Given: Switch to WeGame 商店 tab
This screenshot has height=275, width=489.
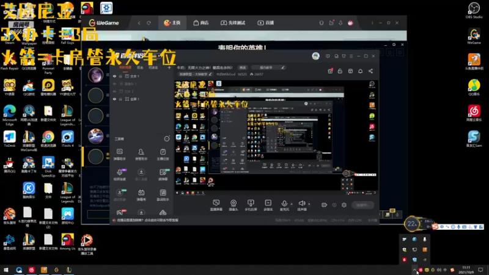Looking at the screenshot, I should pos(201,23).
